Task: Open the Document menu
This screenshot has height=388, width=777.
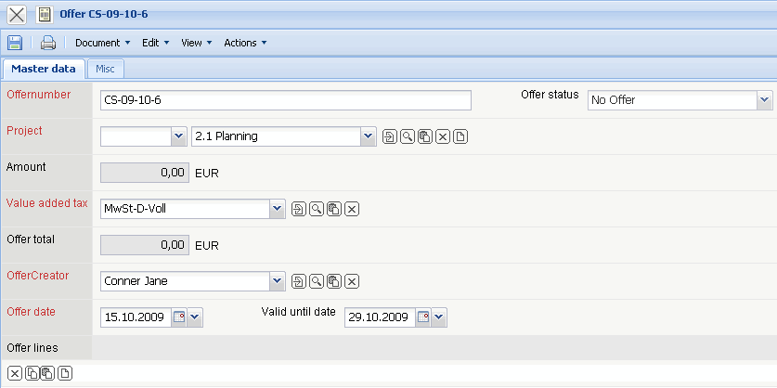Action: pos(101,43)
